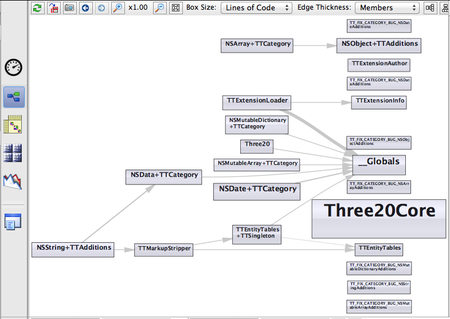
Task: Open the dependency matrix view
Action: pyautogui.click(x=13, y=124)
